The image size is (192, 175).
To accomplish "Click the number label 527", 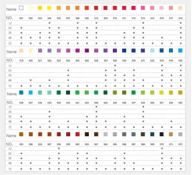I will coord(106,60).
